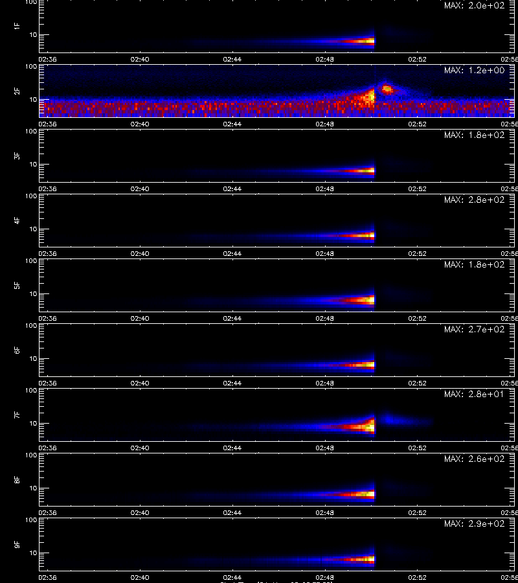Select the 'MAX: 2.9e+02' annotation
The width and height of the screenshot is (518, 583).
474,523
